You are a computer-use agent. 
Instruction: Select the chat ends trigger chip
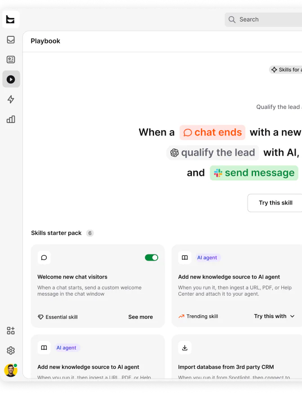point(213,132)
